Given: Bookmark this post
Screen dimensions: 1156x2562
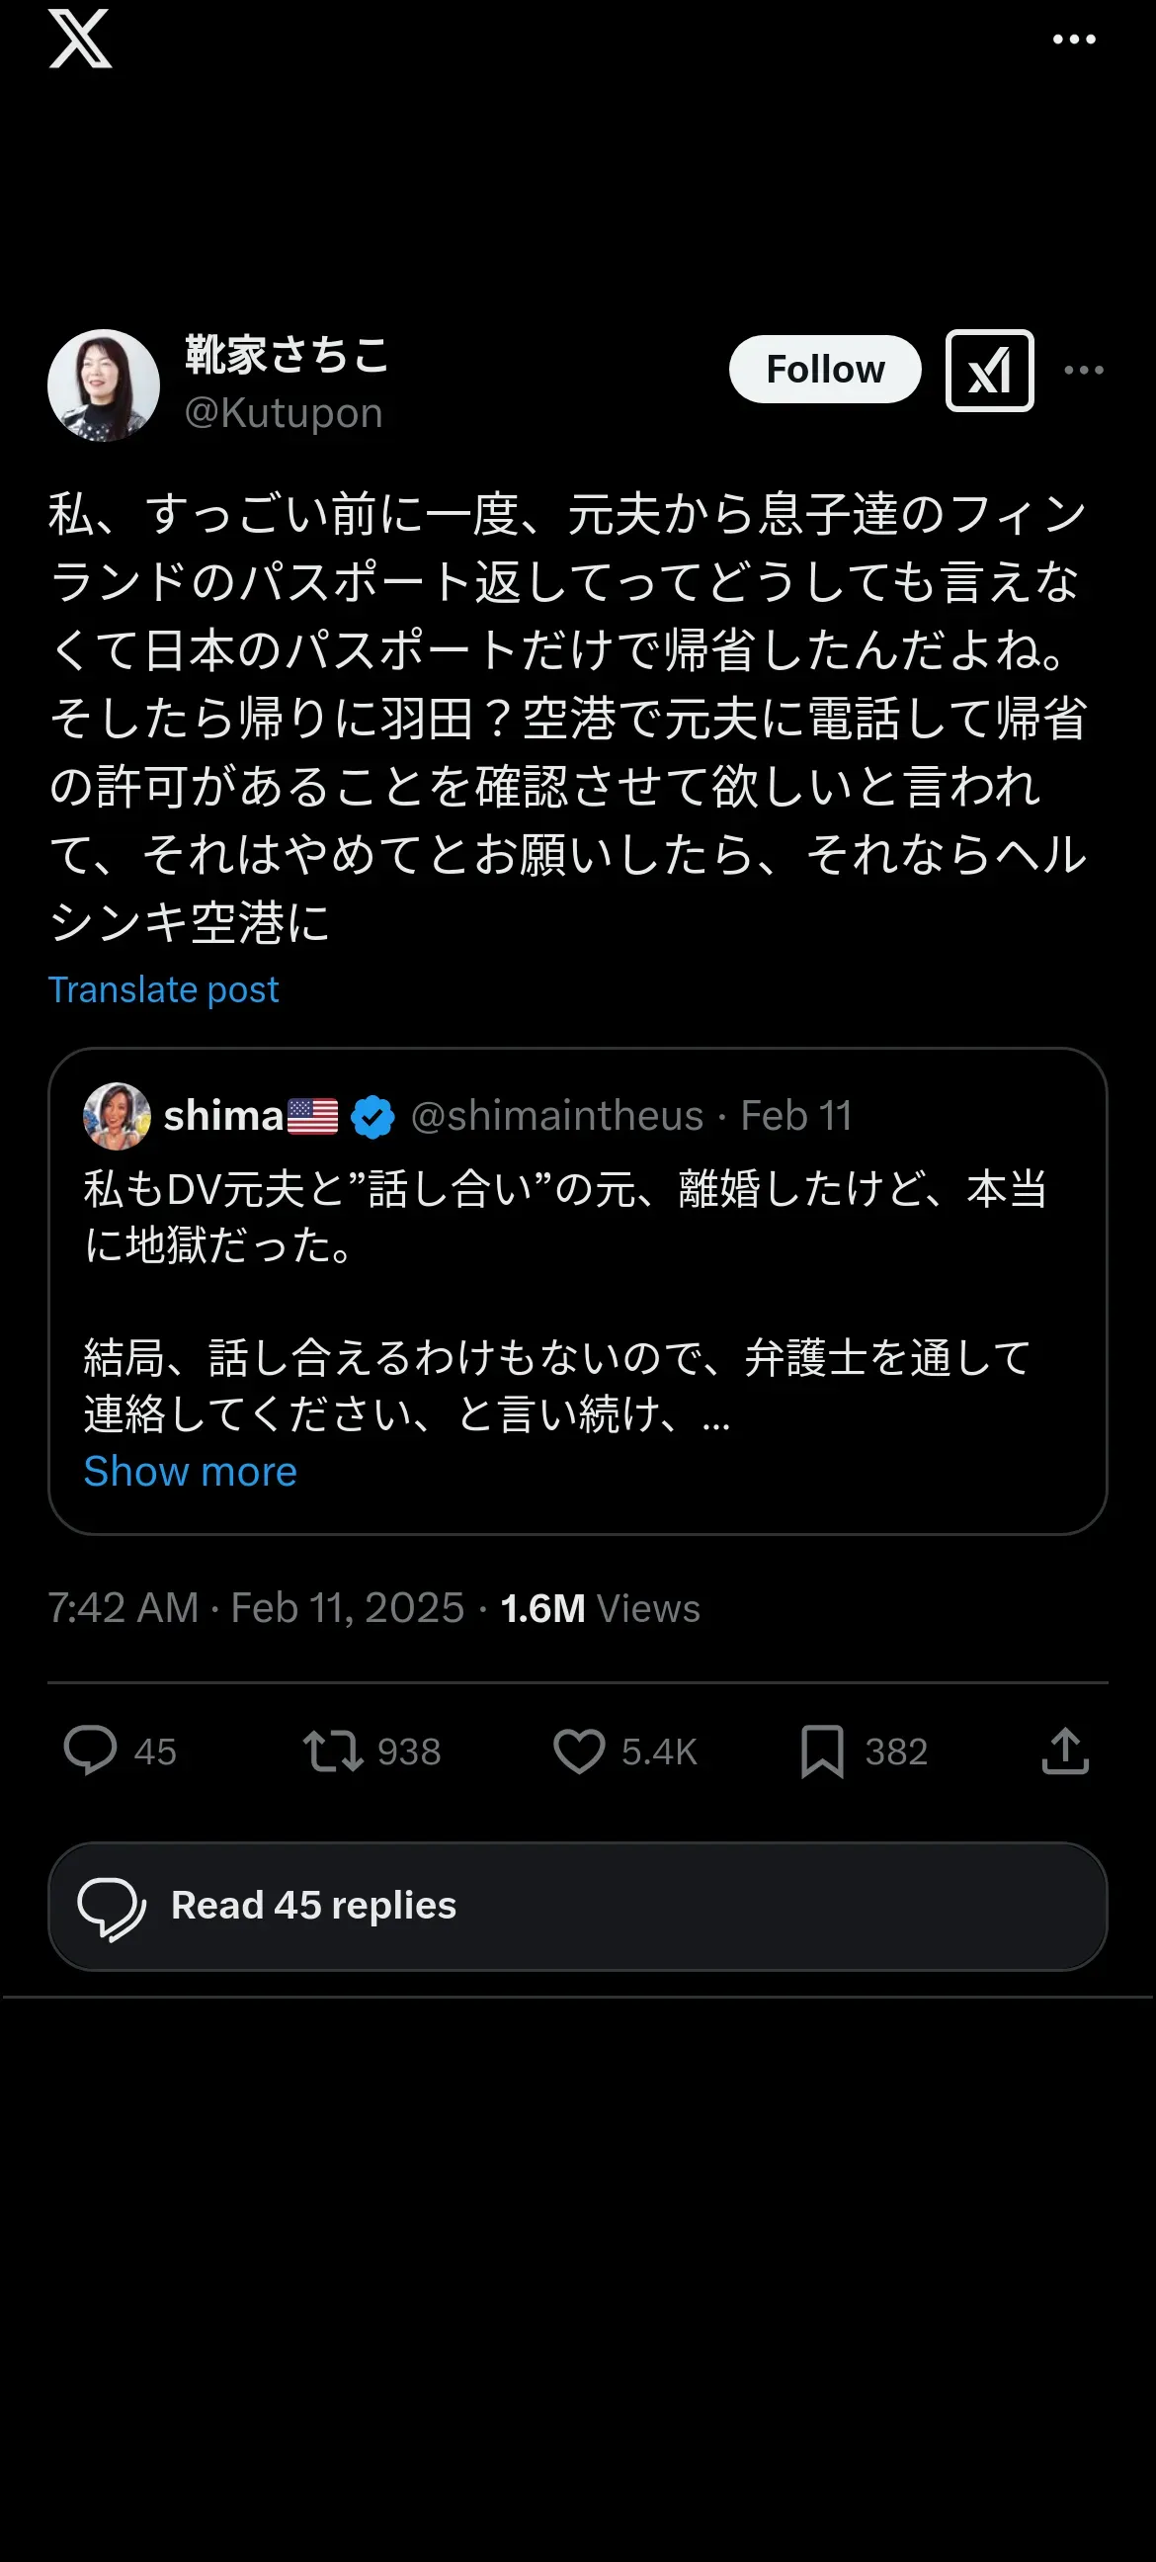Looking at the screenshot, I should 822,1751.
